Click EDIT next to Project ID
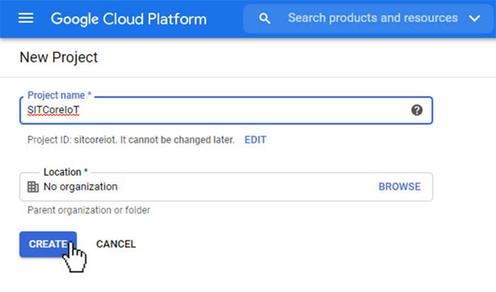The height and width of the screenshot is (292, 496). coord(256,140)
